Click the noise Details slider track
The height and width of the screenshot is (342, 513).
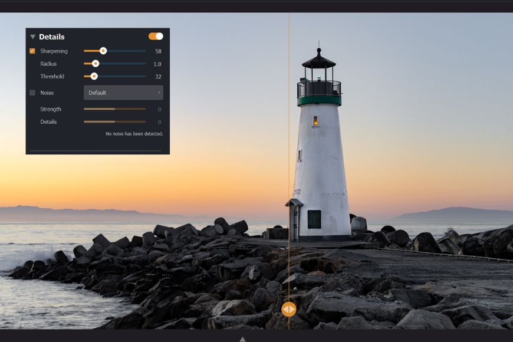[115, 121]
